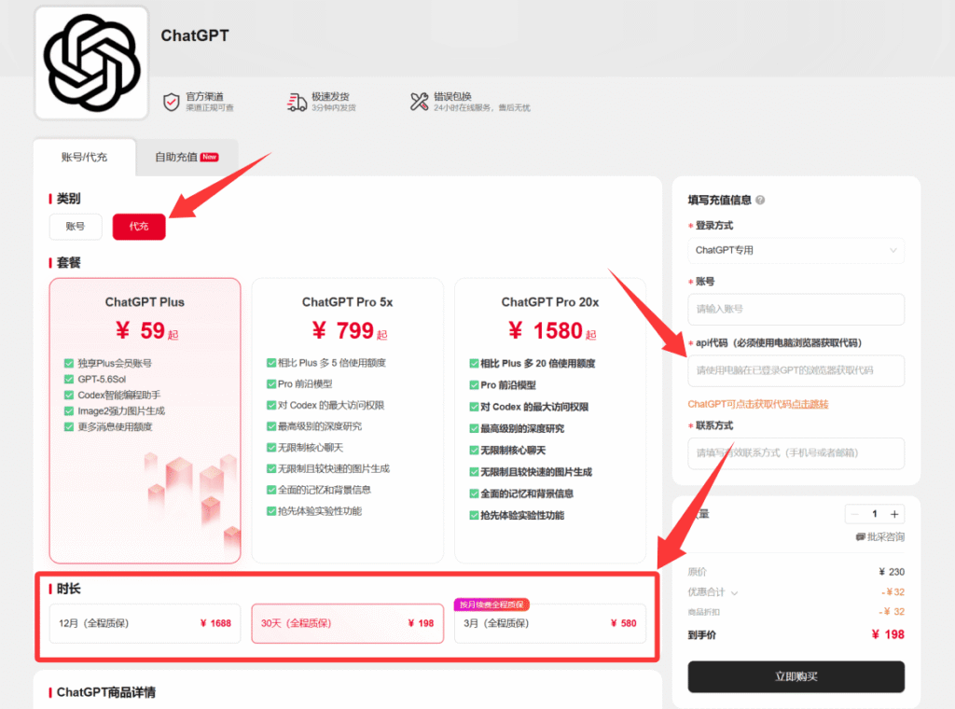Open the 登录方式 ChatGPT专用 dropdown
The width and height of the screenshot is (955, 709).
coord(796,250)
